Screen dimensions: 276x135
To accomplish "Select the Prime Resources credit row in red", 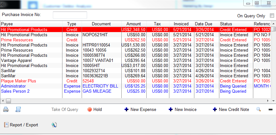I will pos(135,40).
